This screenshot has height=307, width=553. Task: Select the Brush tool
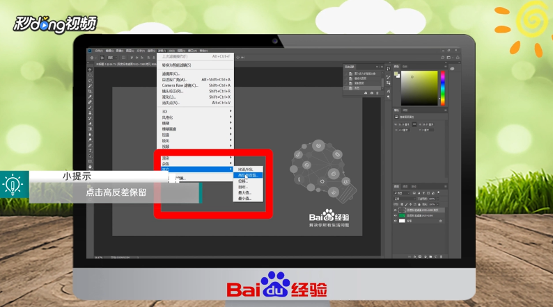pyautogui.click(x=90, y=107)
